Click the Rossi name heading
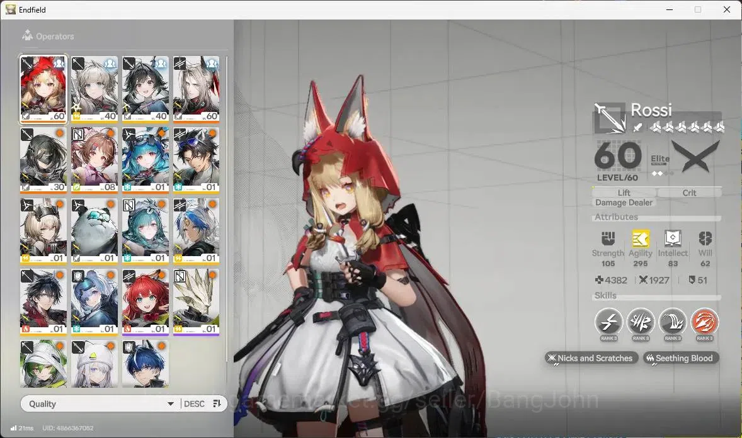This screenshot has height=438, width=742. (x=651, y=109)
